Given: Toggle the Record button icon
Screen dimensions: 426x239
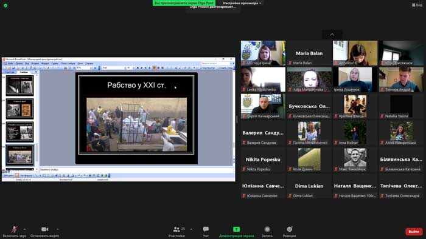Looking at the screenshot, I should click(x=267, y=229).
